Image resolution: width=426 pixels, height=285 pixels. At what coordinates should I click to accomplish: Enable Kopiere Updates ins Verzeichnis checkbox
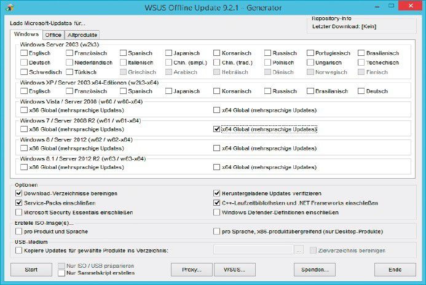pyautogui.click(x=18, y=250)
